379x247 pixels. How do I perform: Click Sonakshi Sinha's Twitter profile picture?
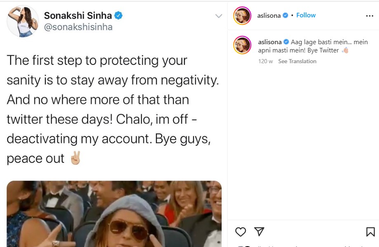pos(23,21)
